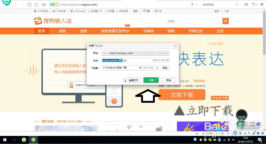Click the Sogou IME toolbar logo icon
The image size is (266, 144).
[x=235, y=133]
